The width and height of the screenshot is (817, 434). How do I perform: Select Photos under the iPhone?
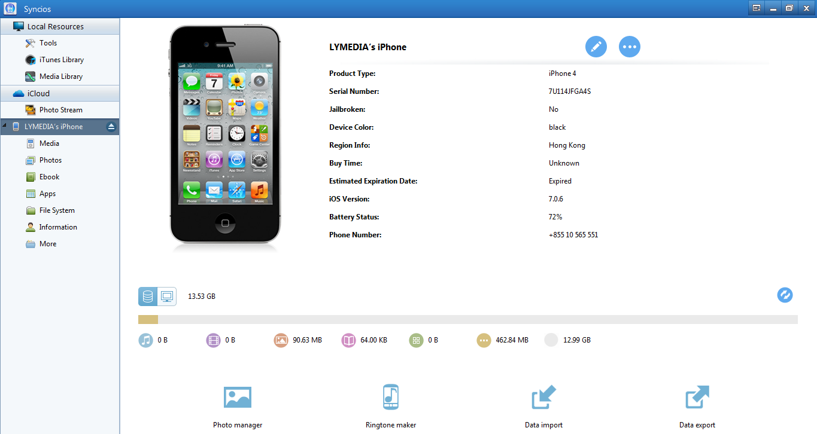(50, 160)
